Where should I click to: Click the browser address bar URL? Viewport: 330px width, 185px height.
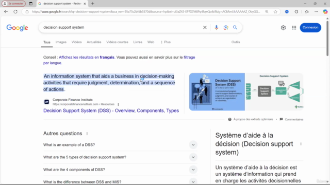click(x=146, y=12)
